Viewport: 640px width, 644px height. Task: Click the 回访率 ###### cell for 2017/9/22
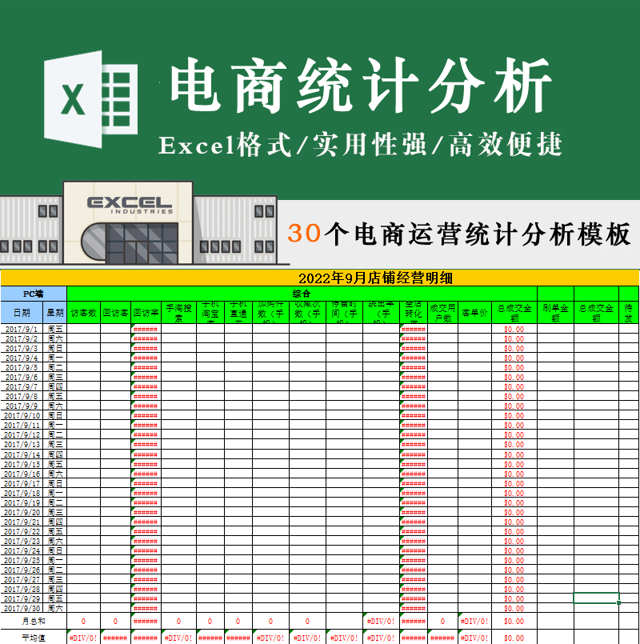(146, 531)
